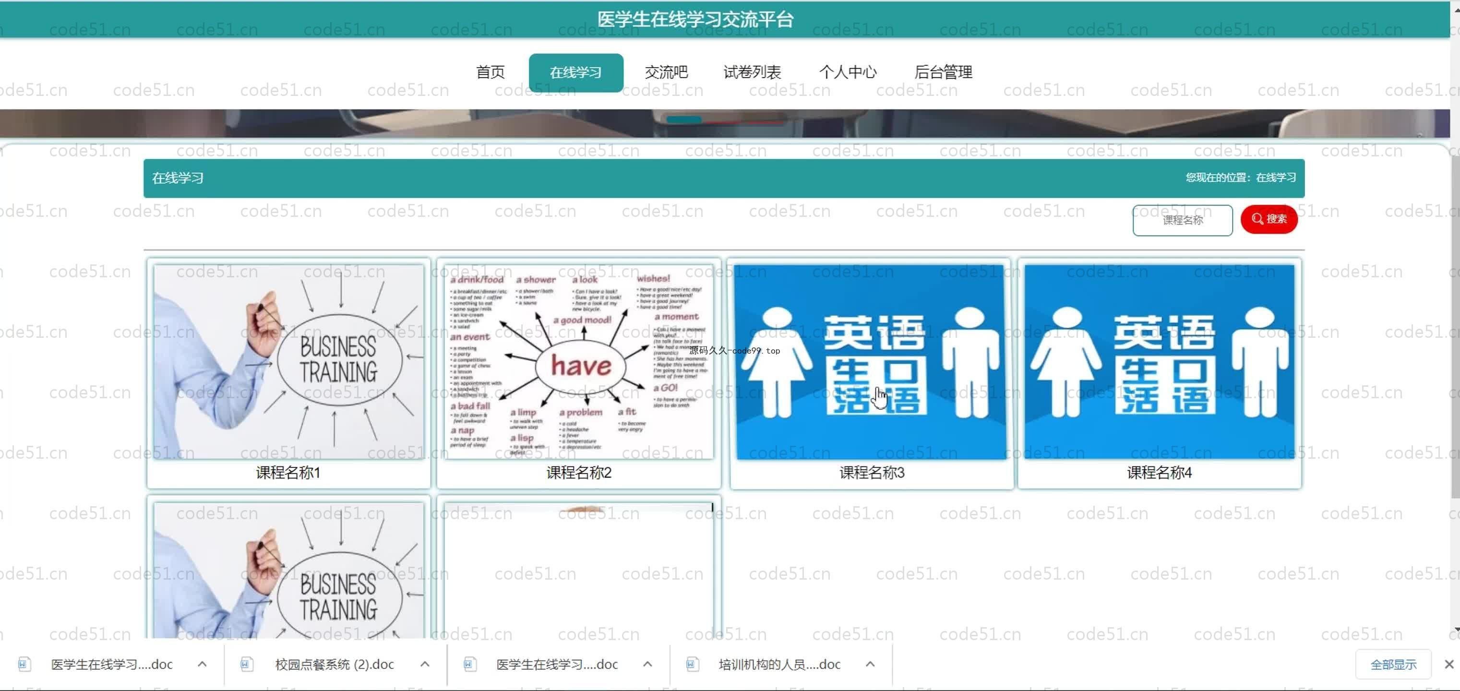Click the 课程名称1 course title
The image size is (1460, 691).
(x=288, y=473)
